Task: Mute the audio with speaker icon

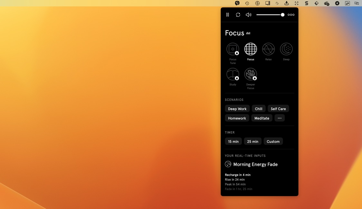Action: (x=248, y=15)
